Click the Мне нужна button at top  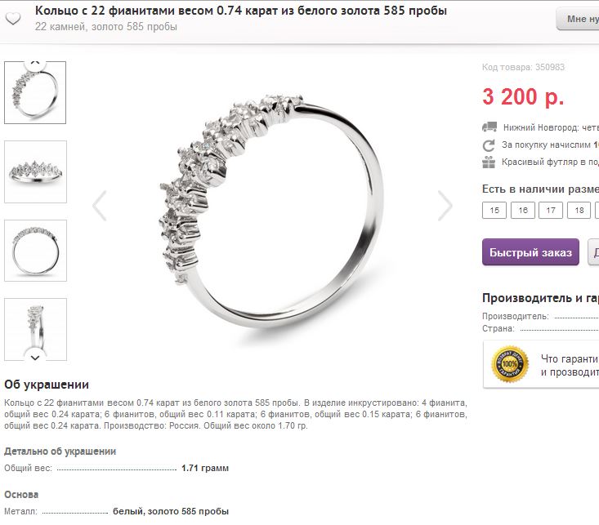(577, 19)
